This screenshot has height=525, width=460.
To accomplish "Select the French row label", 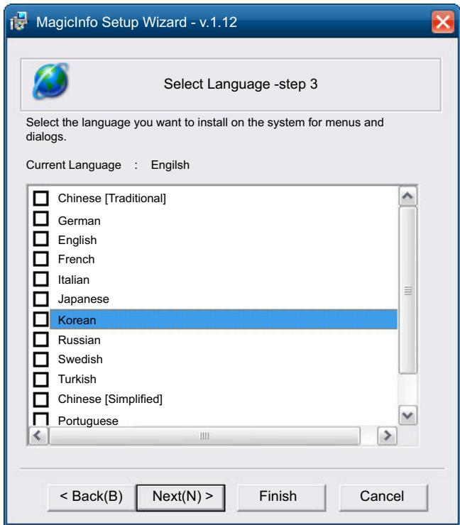I will [x=77, y=259].
